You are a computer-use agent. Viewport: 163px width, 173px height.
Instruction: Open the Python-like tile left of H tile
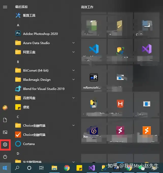click(94, 104)
